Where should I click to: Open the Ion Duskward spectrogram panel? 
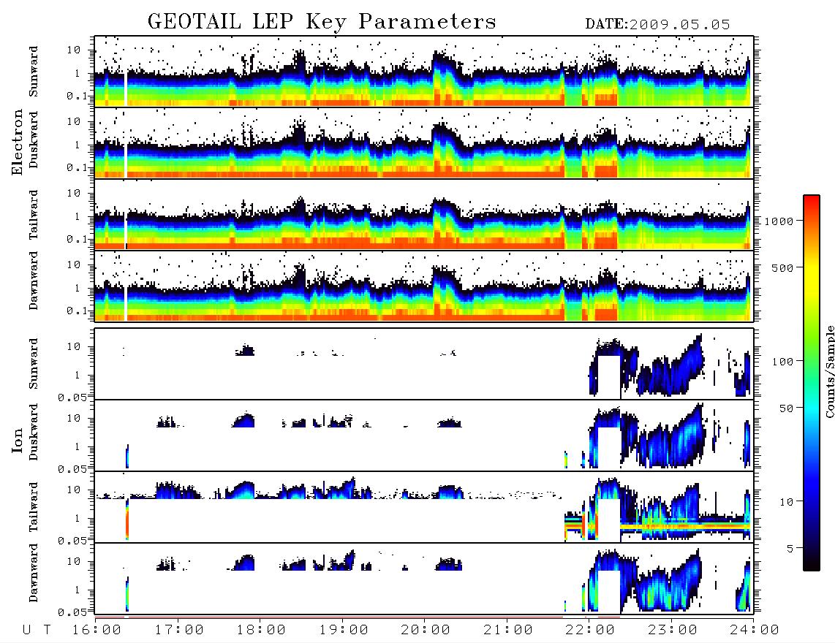(x=424, y=435)
